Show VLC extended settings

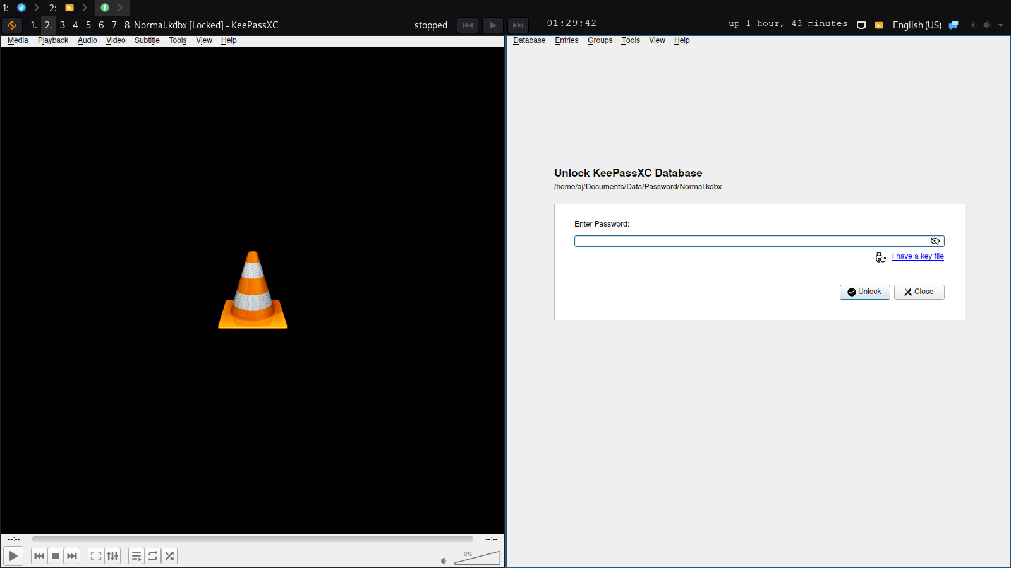(112, 556)
